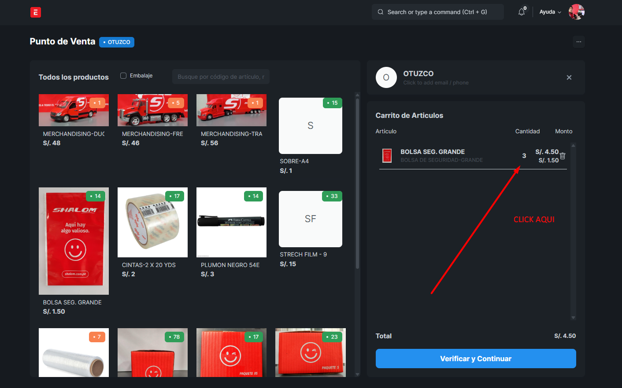Screen dimensions: 622x388
Task: Click Verificar y Continuar button
Action: click(476, 359)
